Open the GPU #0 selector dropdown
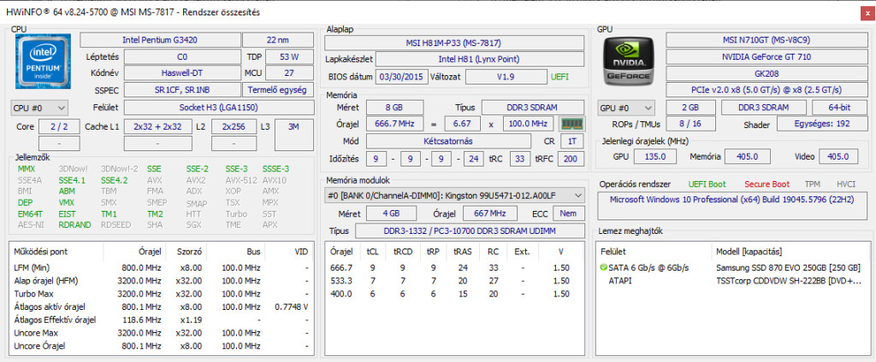Image resolution: width=876 pixels, height=362 pixels. 627,108
